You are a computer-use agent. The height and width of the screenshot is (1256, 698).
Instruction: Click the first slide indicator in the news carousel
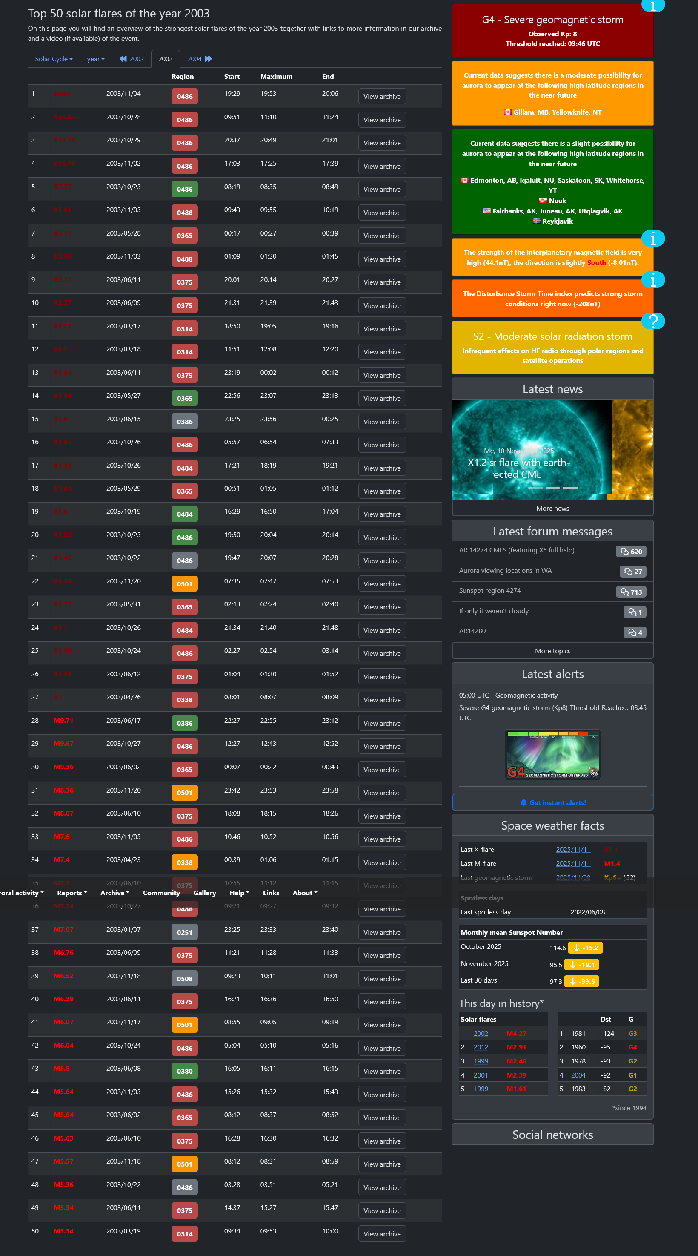(535, 488)
